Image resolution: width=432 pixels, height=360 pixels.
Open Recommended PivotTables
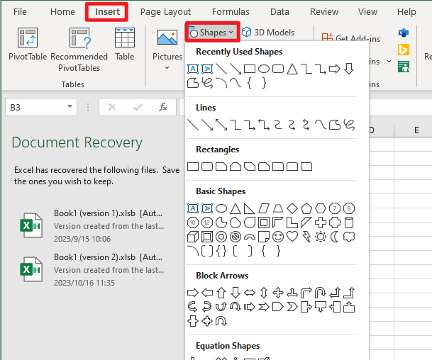(79, 50)
